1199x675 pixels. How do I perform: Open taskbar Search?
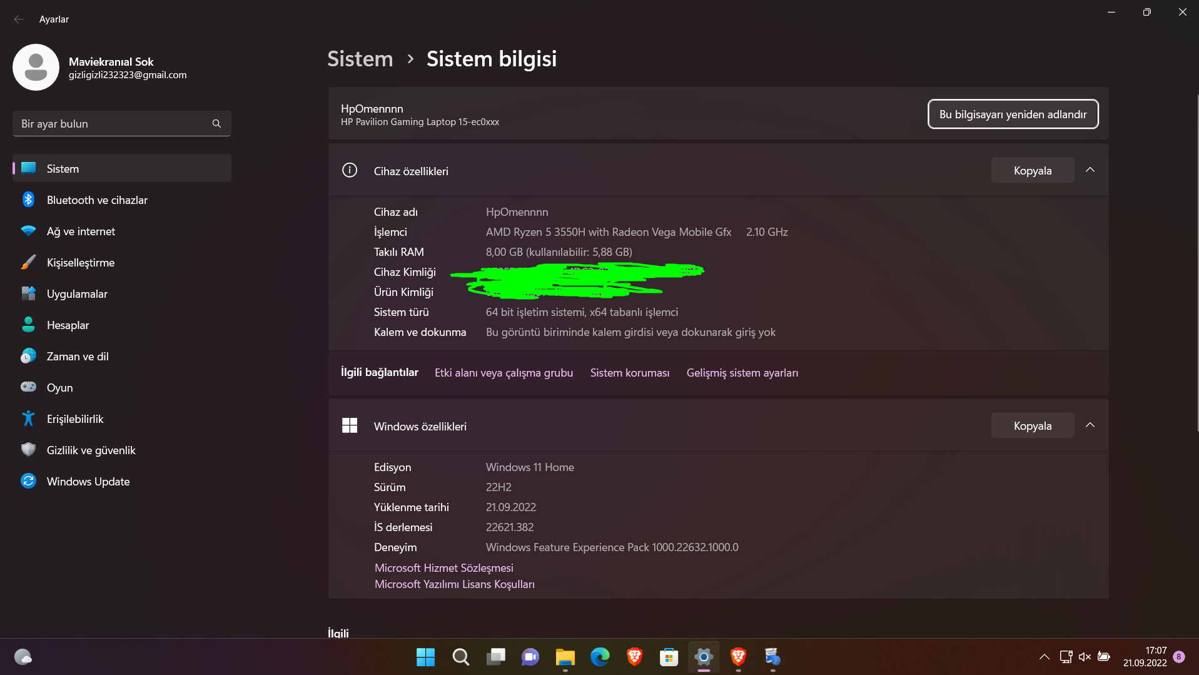(x=461, y=657)
